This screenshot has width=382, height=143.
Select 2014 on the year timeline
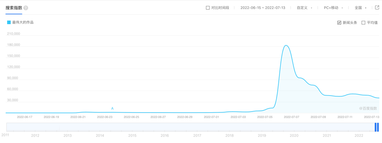coord(100,136)
